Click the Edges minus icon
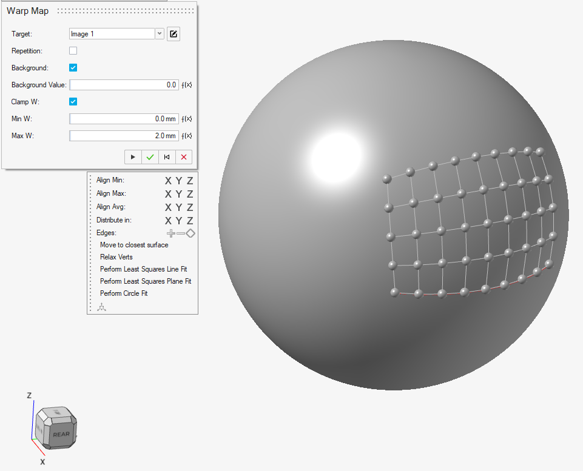583x471 pixels. tap(180, 233)
